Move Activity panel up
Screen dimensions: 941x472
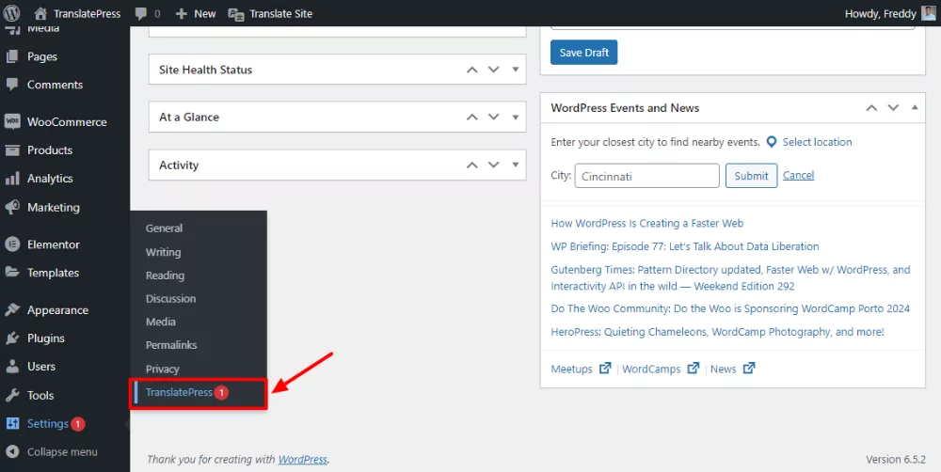click(472, 165)
